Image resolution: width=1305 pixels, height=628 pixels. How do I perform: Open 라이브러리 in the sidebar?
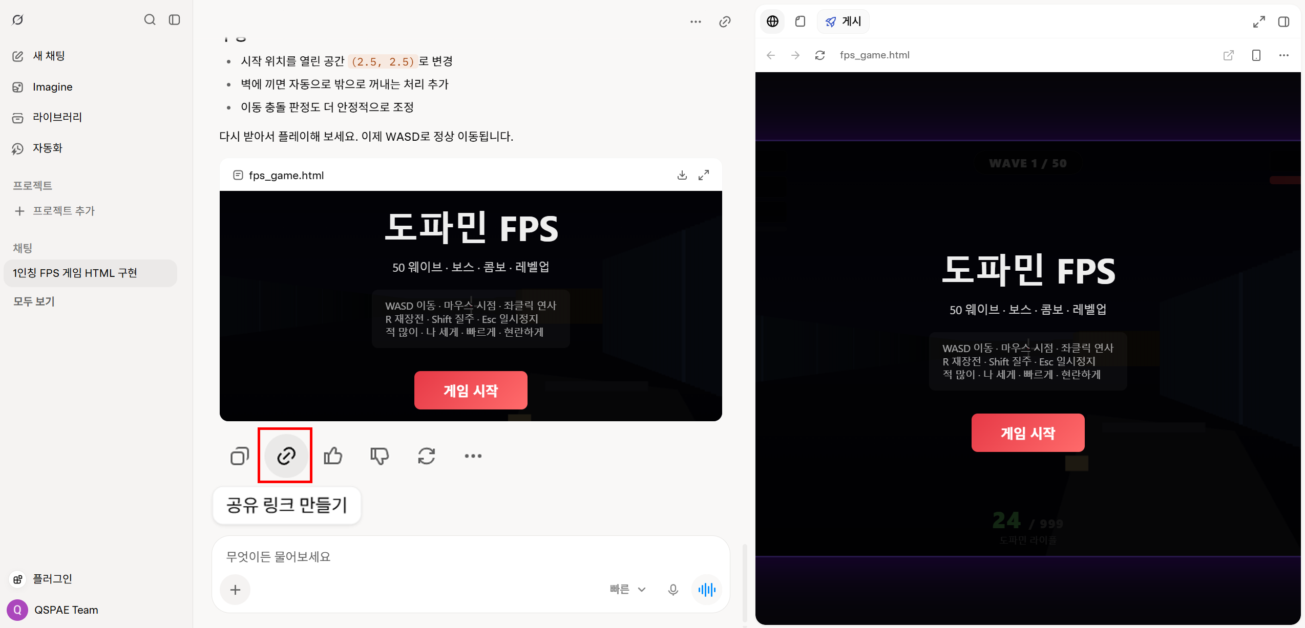pyautogui.click(x=47, y=117)
